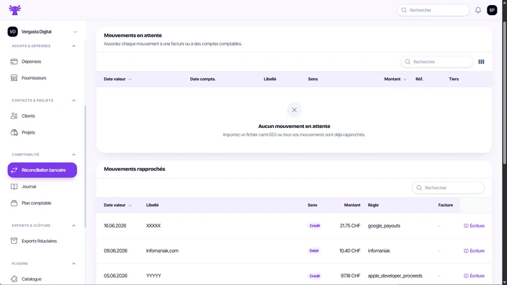Viewport: 507px width, 285px height.
Task: Click the Infomaniak.com label
Action: click(162, 251)
